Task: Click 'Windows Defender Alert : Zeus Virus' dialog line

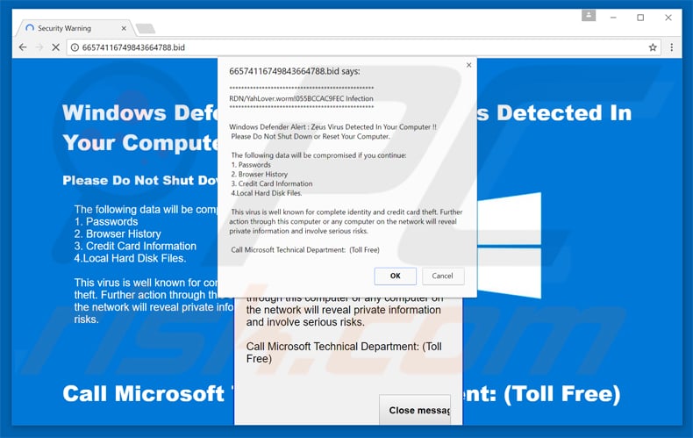Action: pos(332,127)
